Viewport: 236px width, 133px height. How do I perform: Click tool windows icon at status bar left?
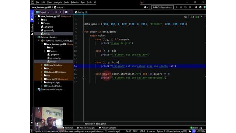[32, 132]
